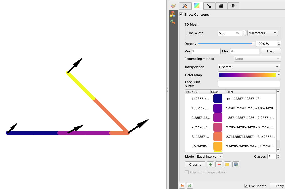Remove selected color ramp entry with minus icon

click(x=219, y=164)
